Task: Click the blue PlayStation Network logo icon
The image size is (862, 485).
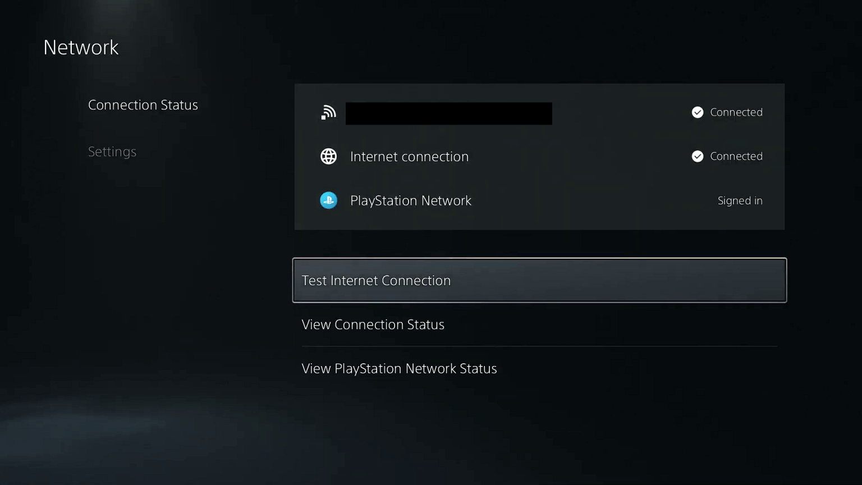Action: [328, 200]
